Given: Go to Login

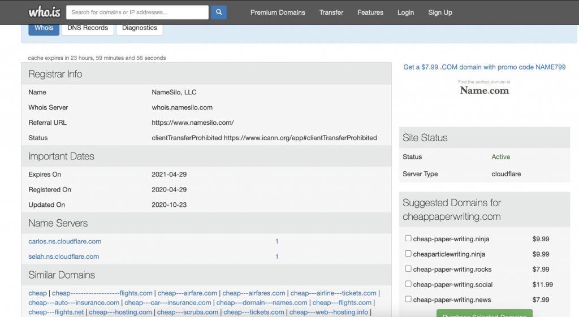Looking at the screenshot, I should (405, 12).
